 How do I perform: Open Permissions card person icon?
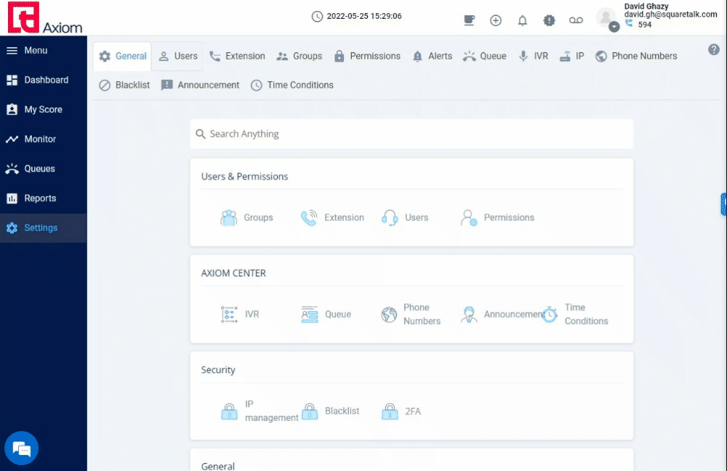(469, 217)
